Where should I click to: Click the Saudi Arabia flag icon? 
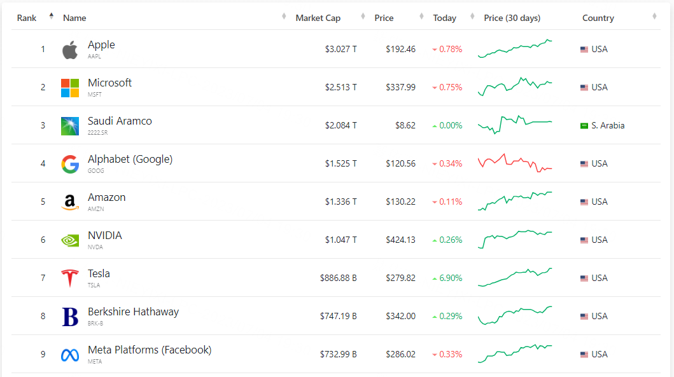tap(584, 126)
